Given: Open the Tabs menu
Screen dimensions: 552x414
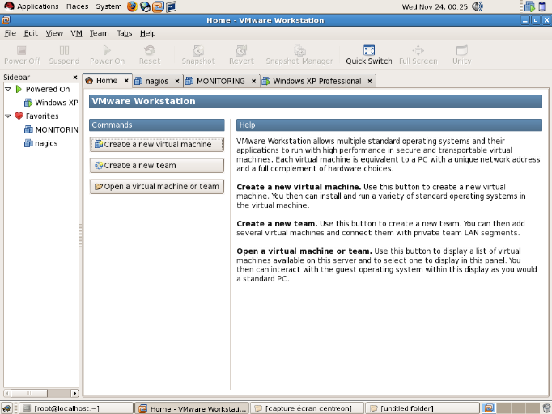Looking at the screenshot, I should (125, 33).
